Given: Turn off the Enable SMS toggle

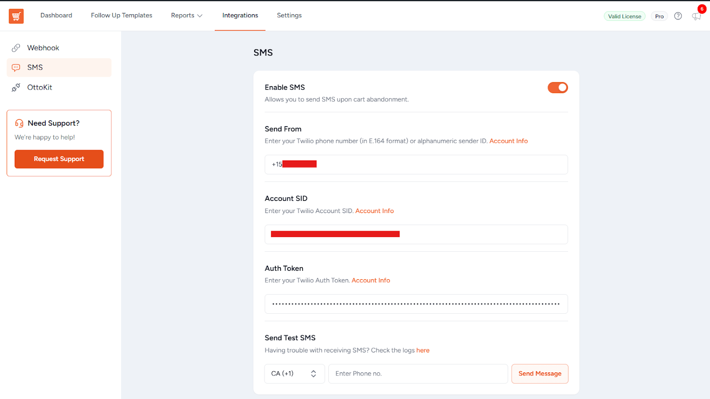Looking at the screenshot, I should coord(558,87).
